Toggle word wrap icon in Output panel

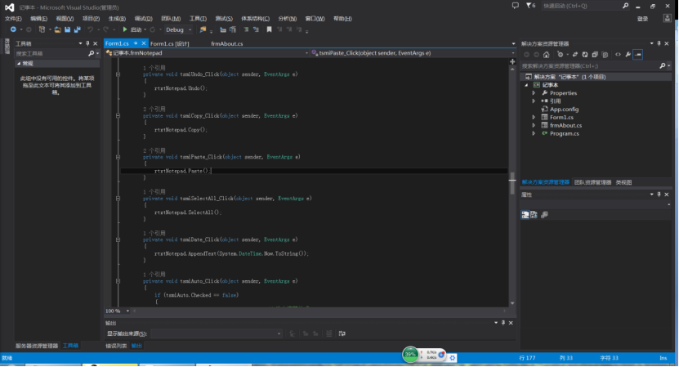click(x=342, y=333)
